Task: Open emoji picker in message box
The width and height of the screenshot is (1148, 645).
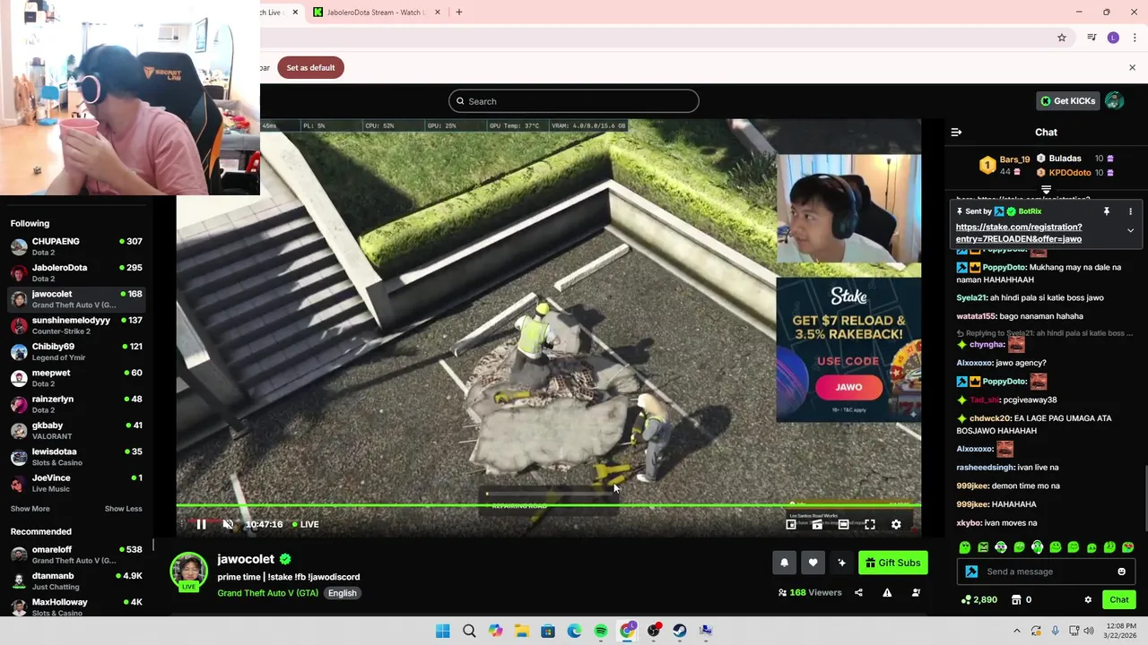Action: coord(1121,572)
